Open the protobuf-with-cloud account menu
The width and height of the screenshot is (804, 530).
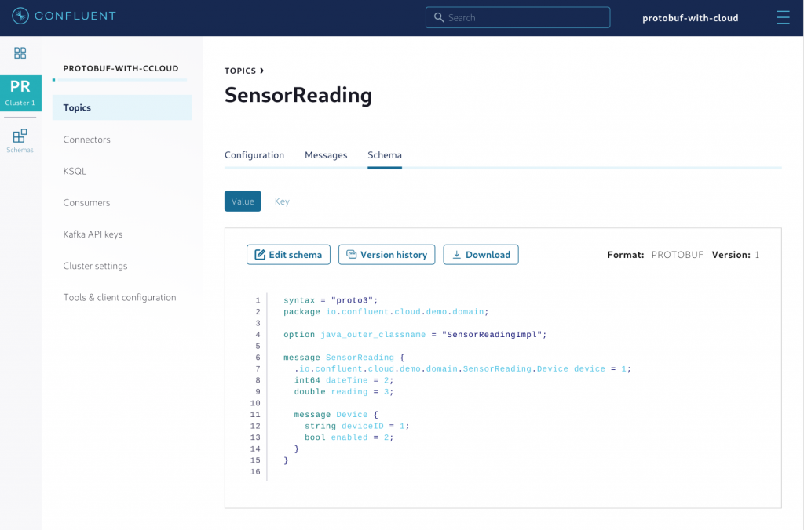tap(690, 17)
